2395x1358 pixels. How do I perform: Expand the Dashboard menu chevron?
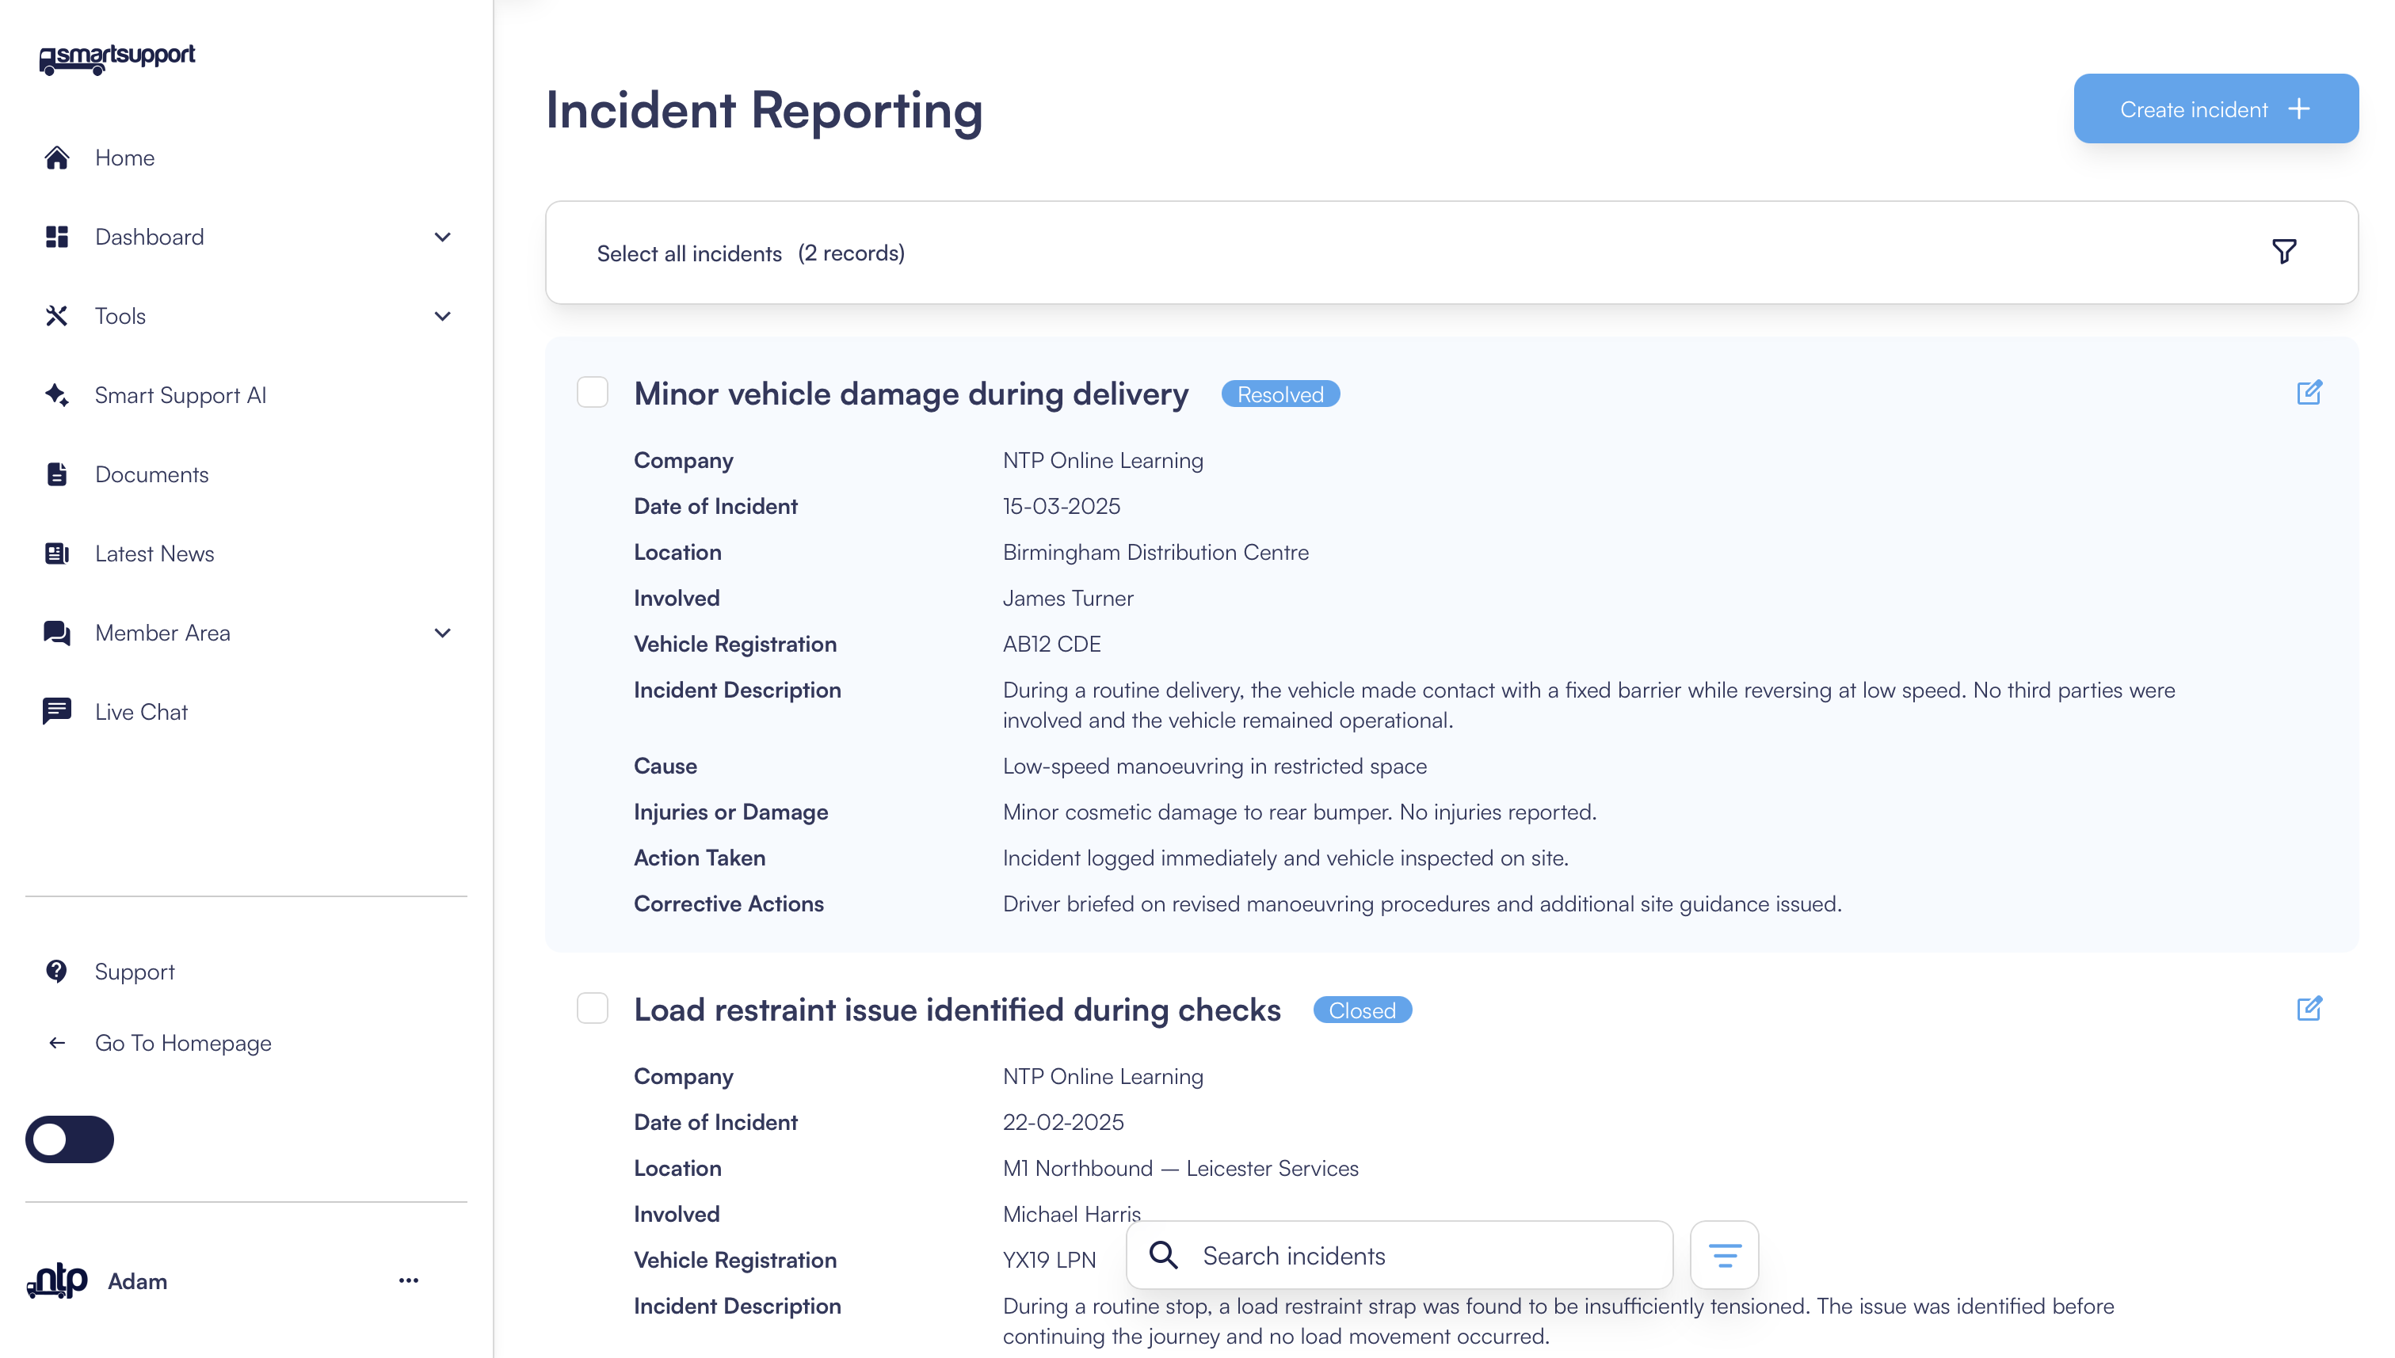442,237
